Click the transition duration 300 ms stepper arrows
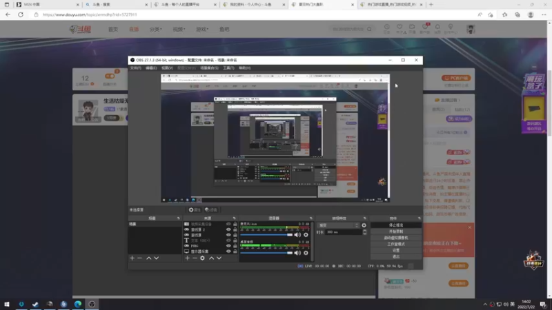 point(365,232)
